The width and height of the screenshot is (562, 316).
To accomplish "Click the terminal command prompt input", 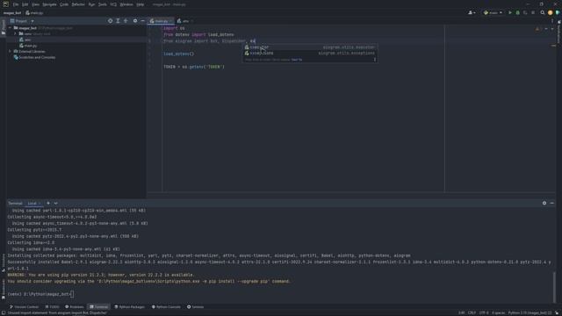I will (x=72, y=294).
